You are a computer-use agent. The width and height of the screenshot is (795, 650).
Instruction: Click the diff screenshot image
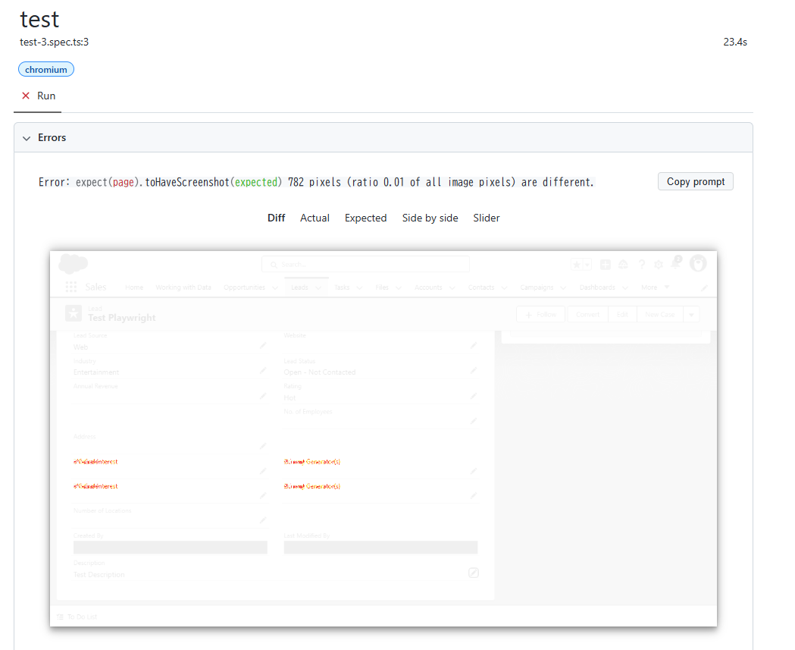[383, 438]
